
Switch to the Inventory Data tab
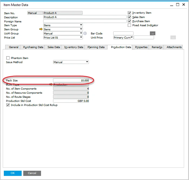(74, 47)
